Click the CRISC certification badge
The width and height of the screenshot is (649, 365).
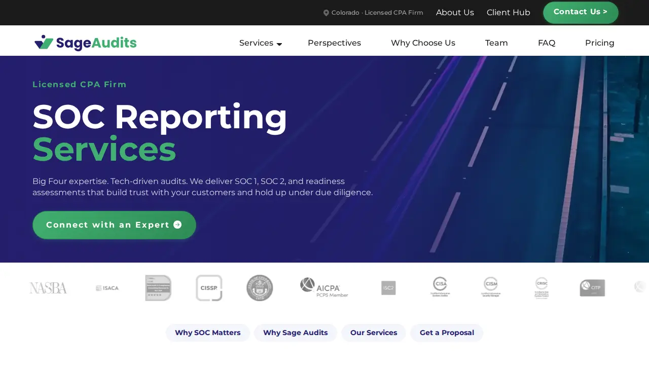[x=542, y=287]
